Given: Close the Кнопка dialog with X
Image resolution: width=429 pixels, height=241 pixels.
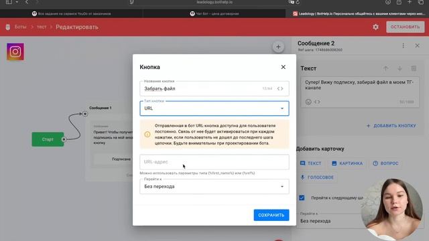Looking at the screenshot, I should (283, 67).
